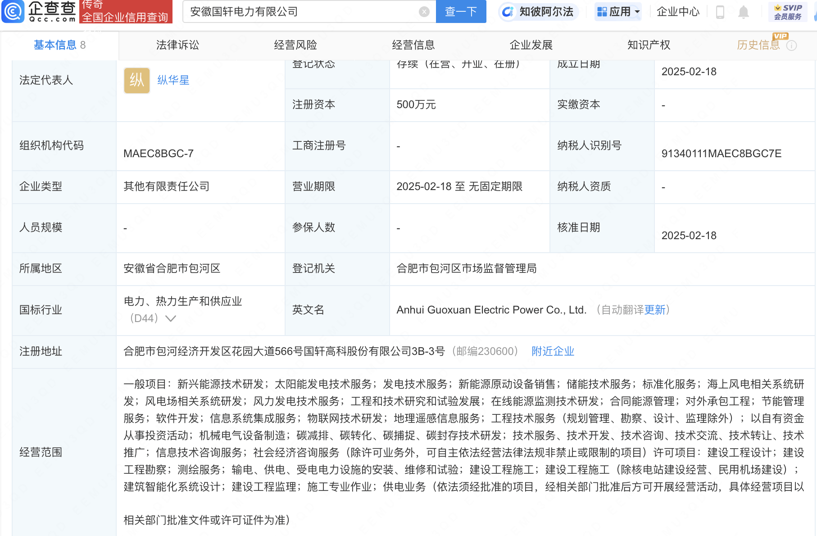Open 企业中心 link
This screenshot has height=536, width=817.
[x=678, y=12]
